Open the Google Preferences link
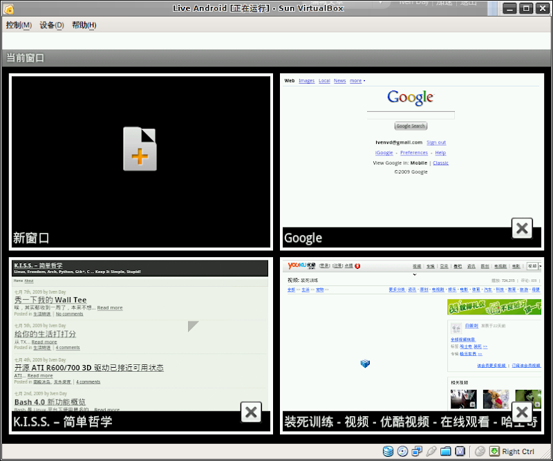Screen dimensions: 553x461 [413, 153]
